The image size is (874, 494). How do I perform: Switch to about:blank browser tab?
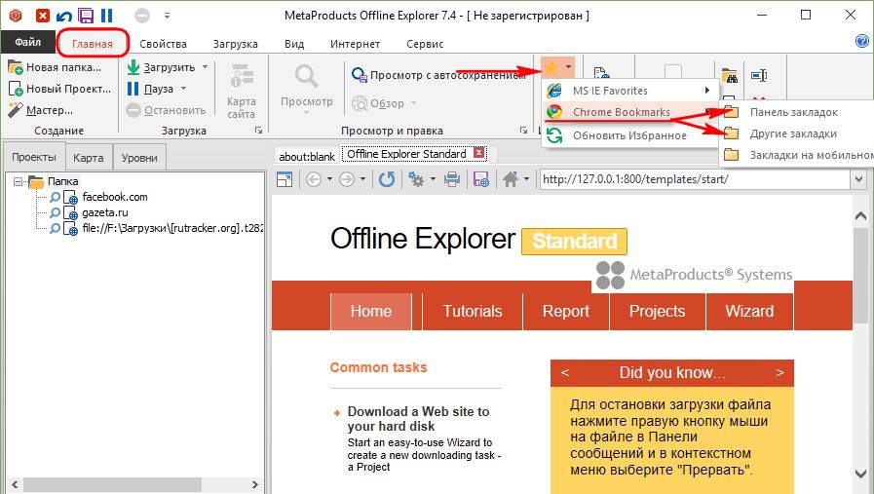(307, 157)
